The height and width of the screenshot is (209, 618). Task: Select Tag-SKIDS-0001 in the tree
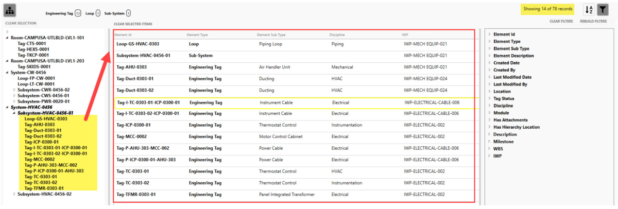click(x=34, y=66)
